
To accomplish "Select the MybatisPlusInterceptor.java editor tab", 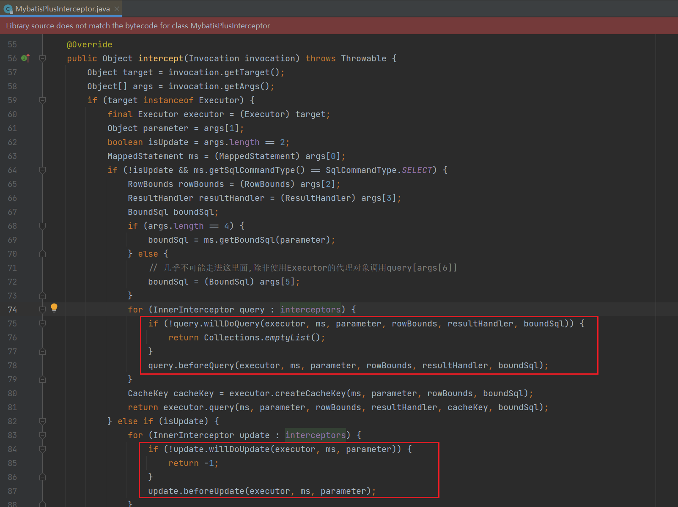I will click(x=62, y=9).
